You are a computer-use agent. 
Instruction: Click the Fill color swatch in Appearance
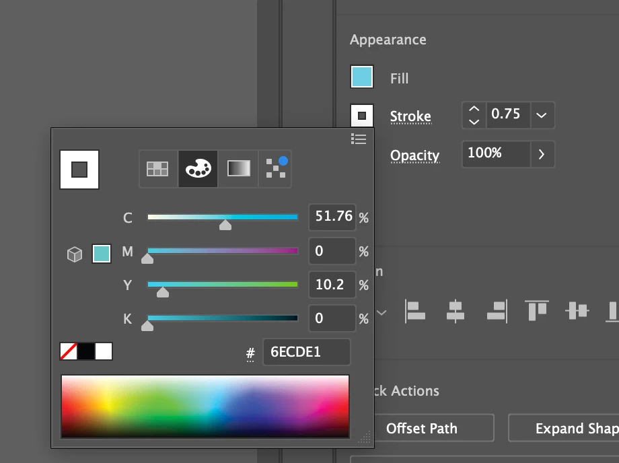(362, 77)
